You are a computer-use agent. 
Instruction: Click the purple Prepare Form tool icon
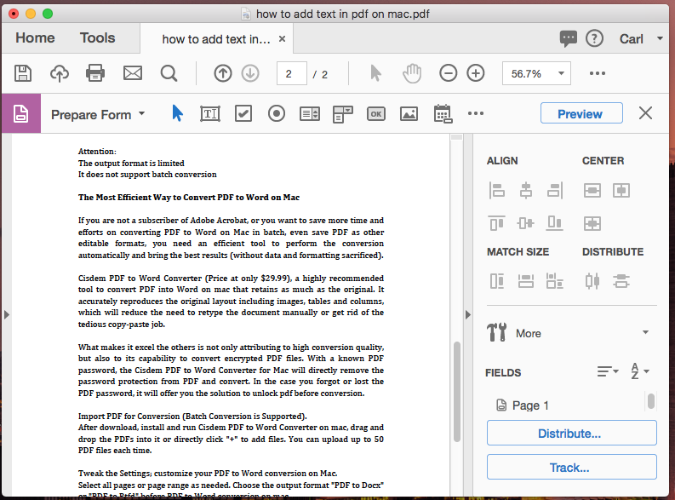[21, 113]
